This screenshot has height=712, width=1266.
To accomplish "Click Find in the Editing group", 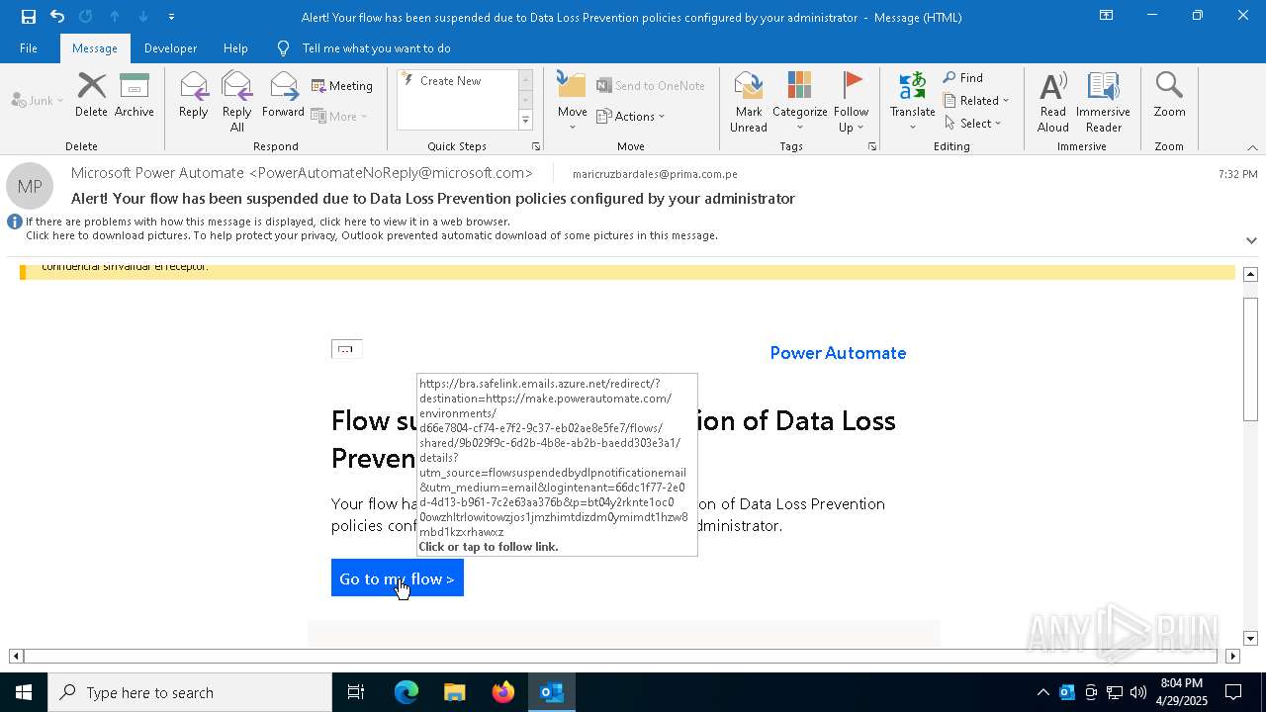I will (963, 78).
